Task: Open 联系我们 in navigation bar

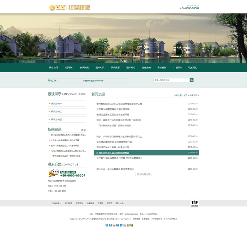Action: tap(193, 67)
